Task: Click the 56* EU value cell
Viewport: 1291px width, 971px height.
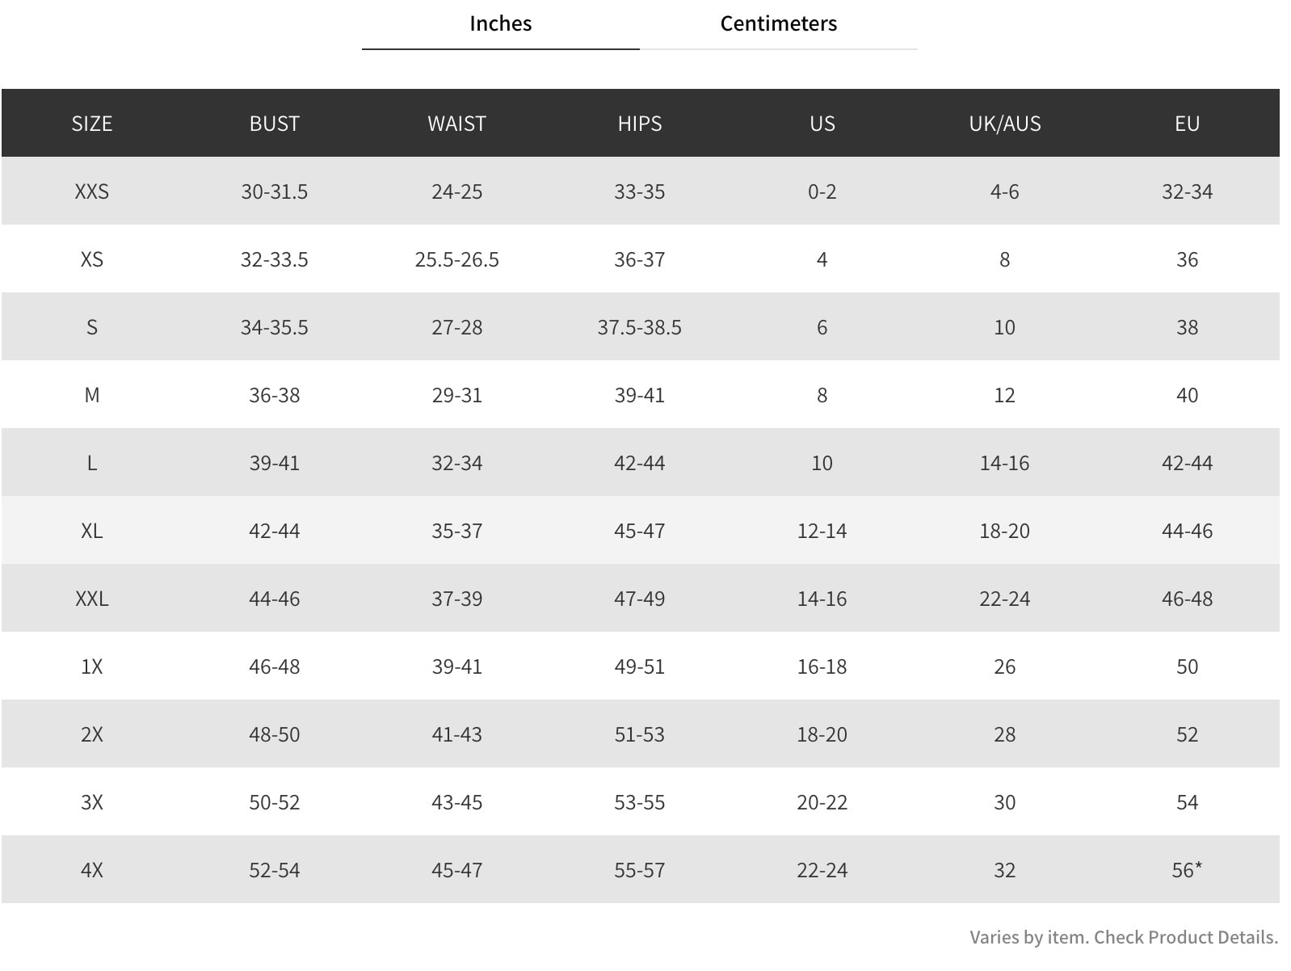Action: [x=1187, y=870]
